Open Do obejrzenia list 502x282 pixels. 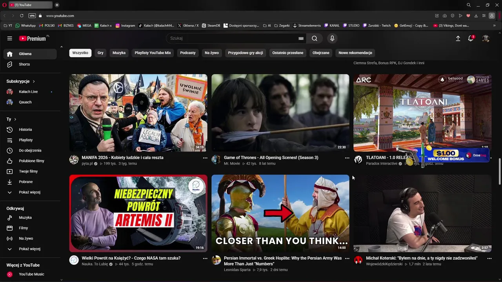click(30, 150)
